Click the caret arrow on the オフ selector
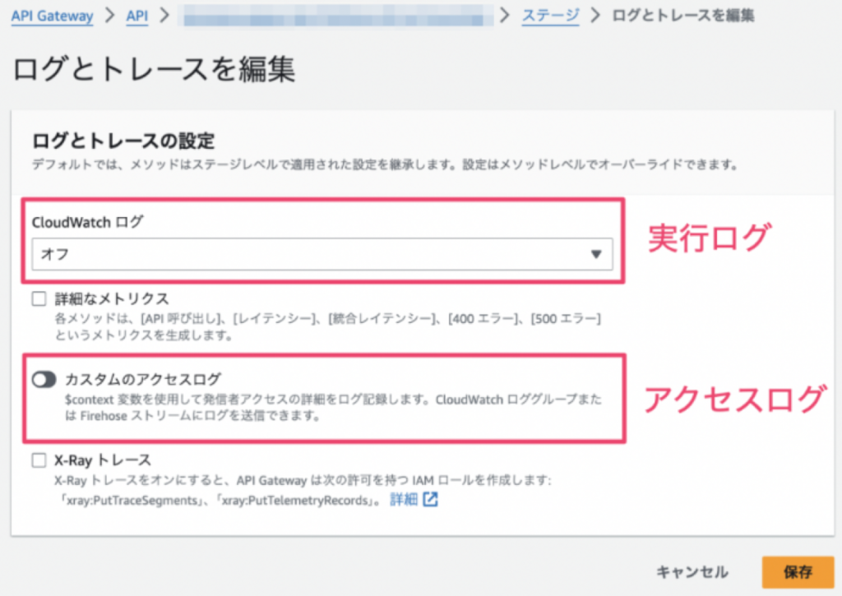842x596 pixels. tap(596, 255)
